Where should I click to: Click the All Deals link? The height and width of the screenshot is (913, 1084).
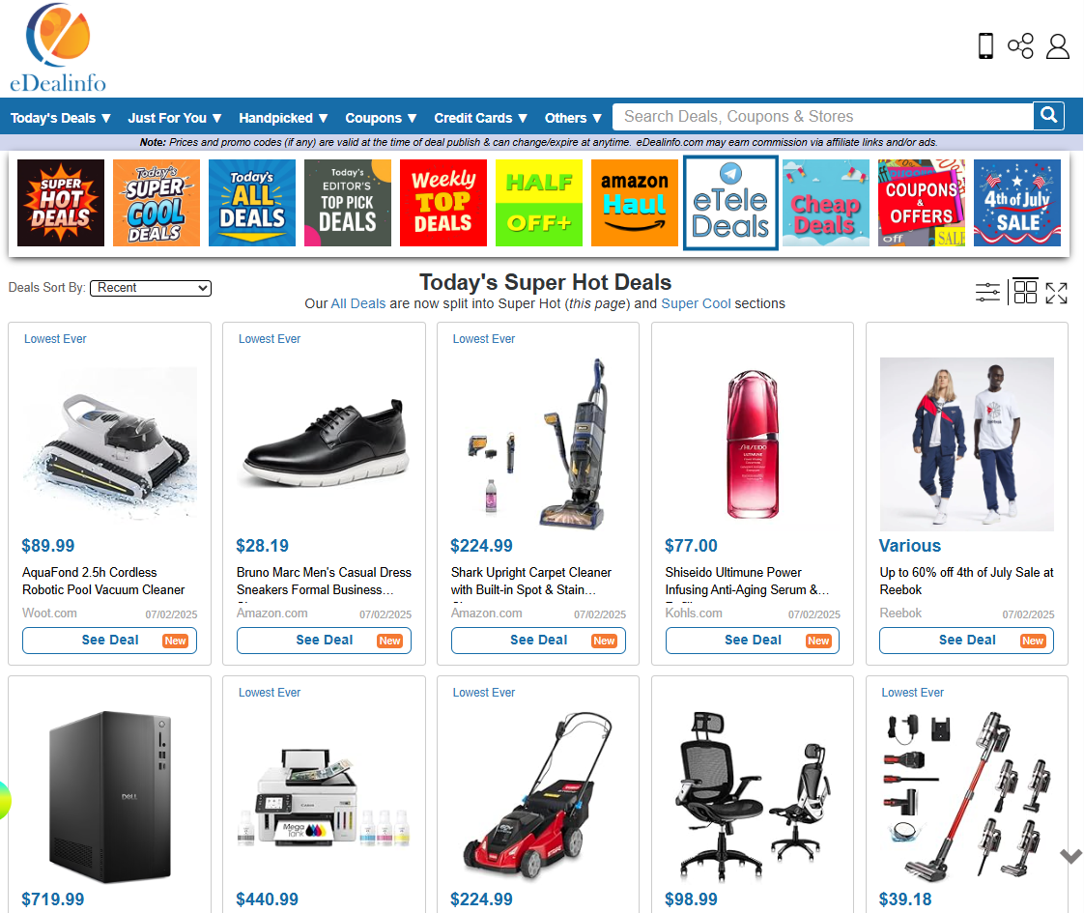[x=358, y=304]
